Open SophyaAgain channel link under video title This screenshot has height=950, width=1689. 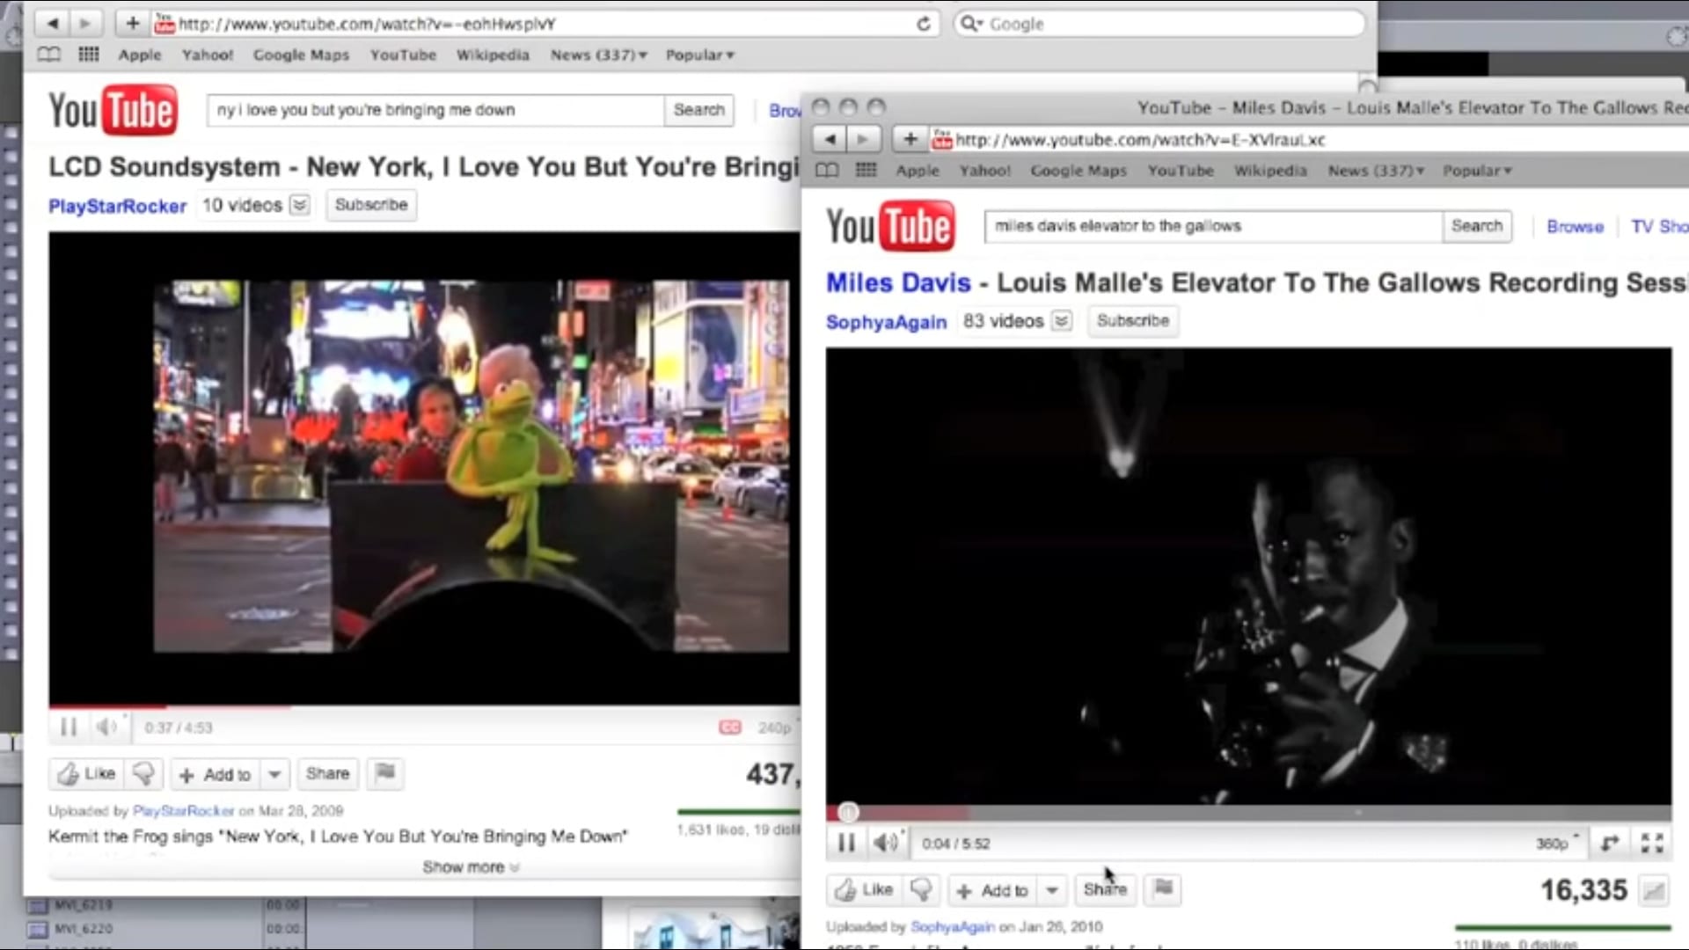886,322
